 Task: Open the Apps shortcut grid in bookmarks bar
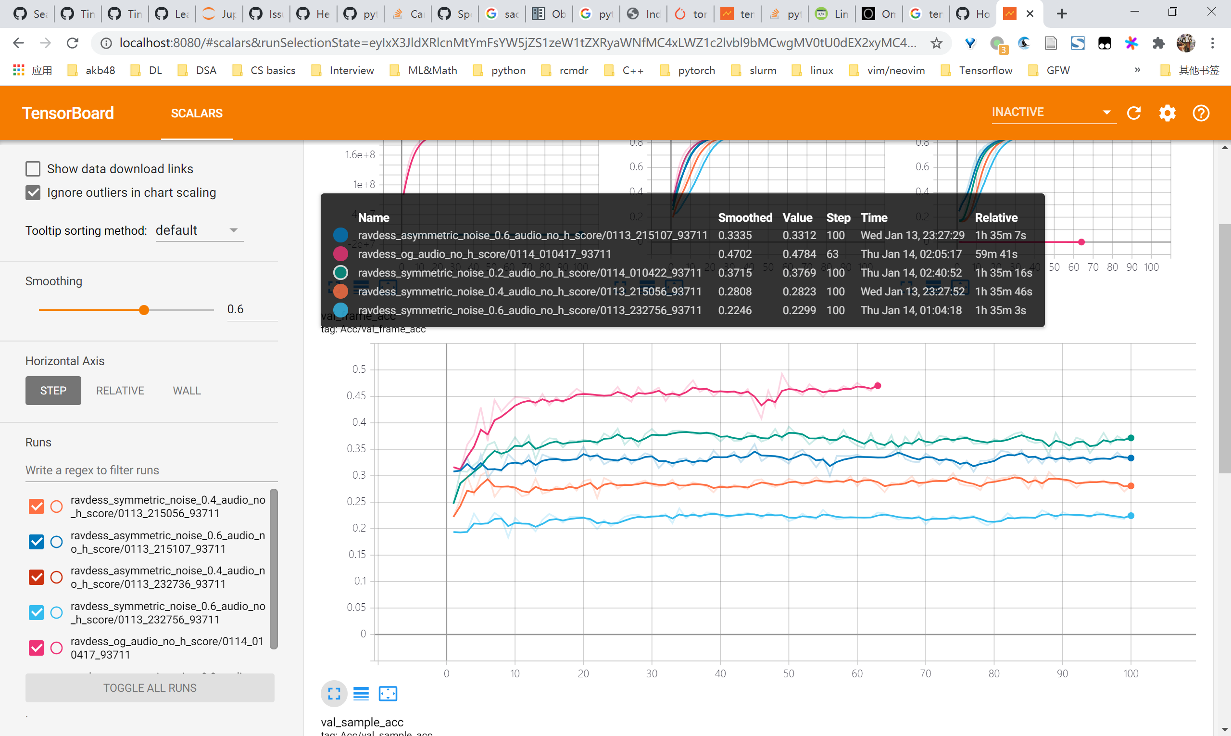[33, 70]
